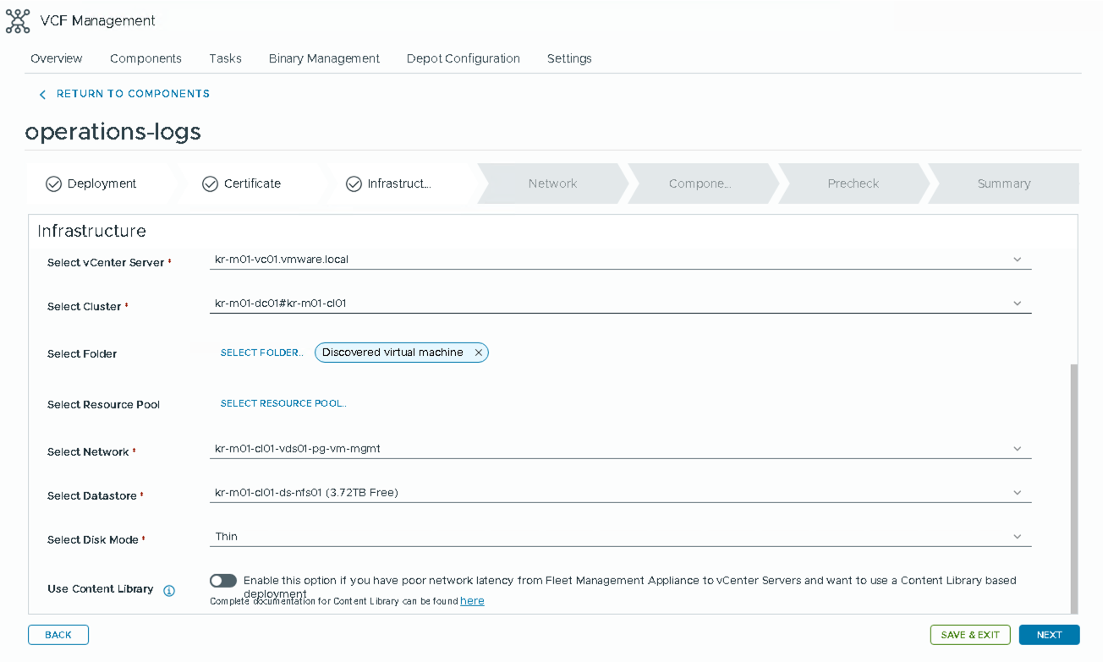Click the Save & Exit button
This screenshot has height=662, width=1103.
[x=969, y=635]
